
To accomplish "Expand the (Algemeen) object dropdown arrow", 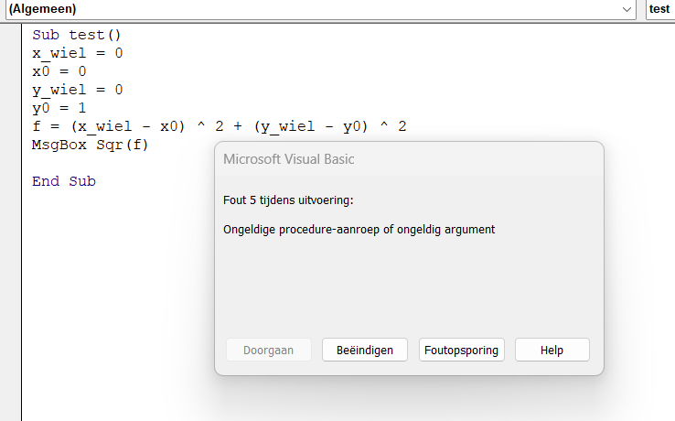I will (627, 9).
